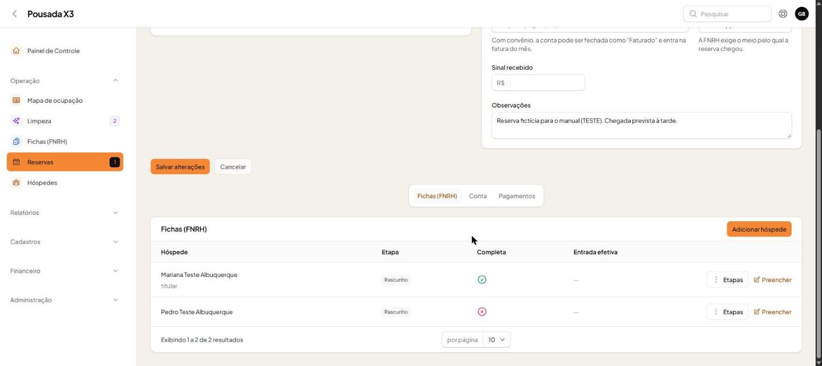Screen dimensions: 822x366
Task: Click the Mapa de ocupação table icon
Action: 16,101
